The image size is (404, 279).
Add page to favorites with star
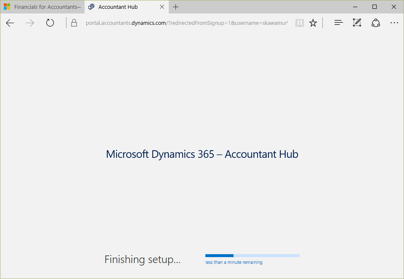(x=313, y=23)
